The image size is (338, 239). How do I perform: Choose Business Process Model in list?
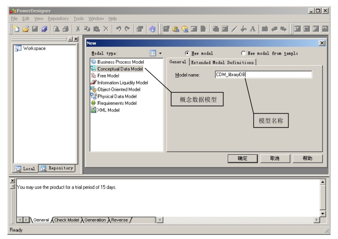pyautogui.click(x=121, y=62)
